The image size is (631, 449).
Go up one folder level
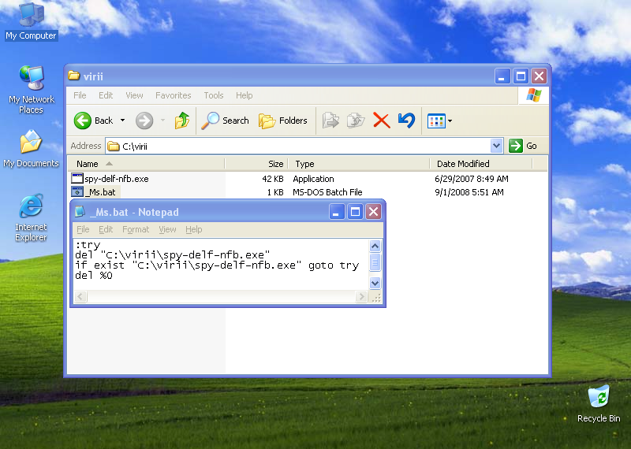tap(182, 121)
